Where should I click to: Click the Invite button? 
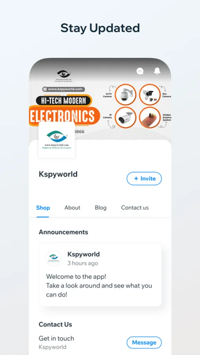[144, 179]
